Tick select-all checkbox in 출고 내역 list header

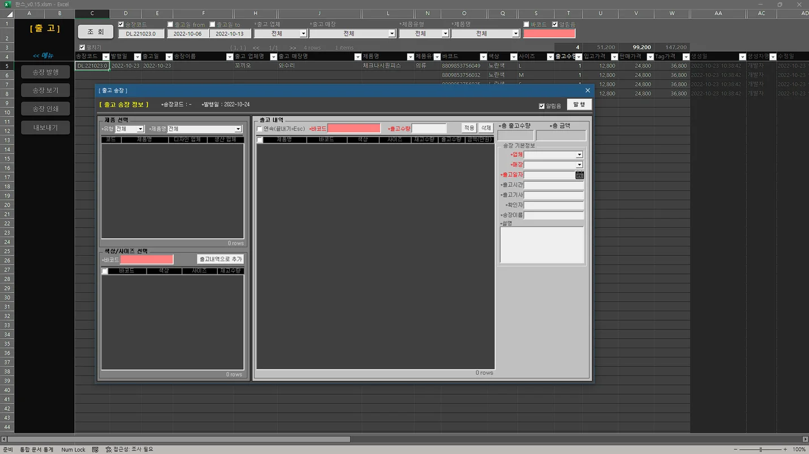pyautogui.click(x=260, y=139)
